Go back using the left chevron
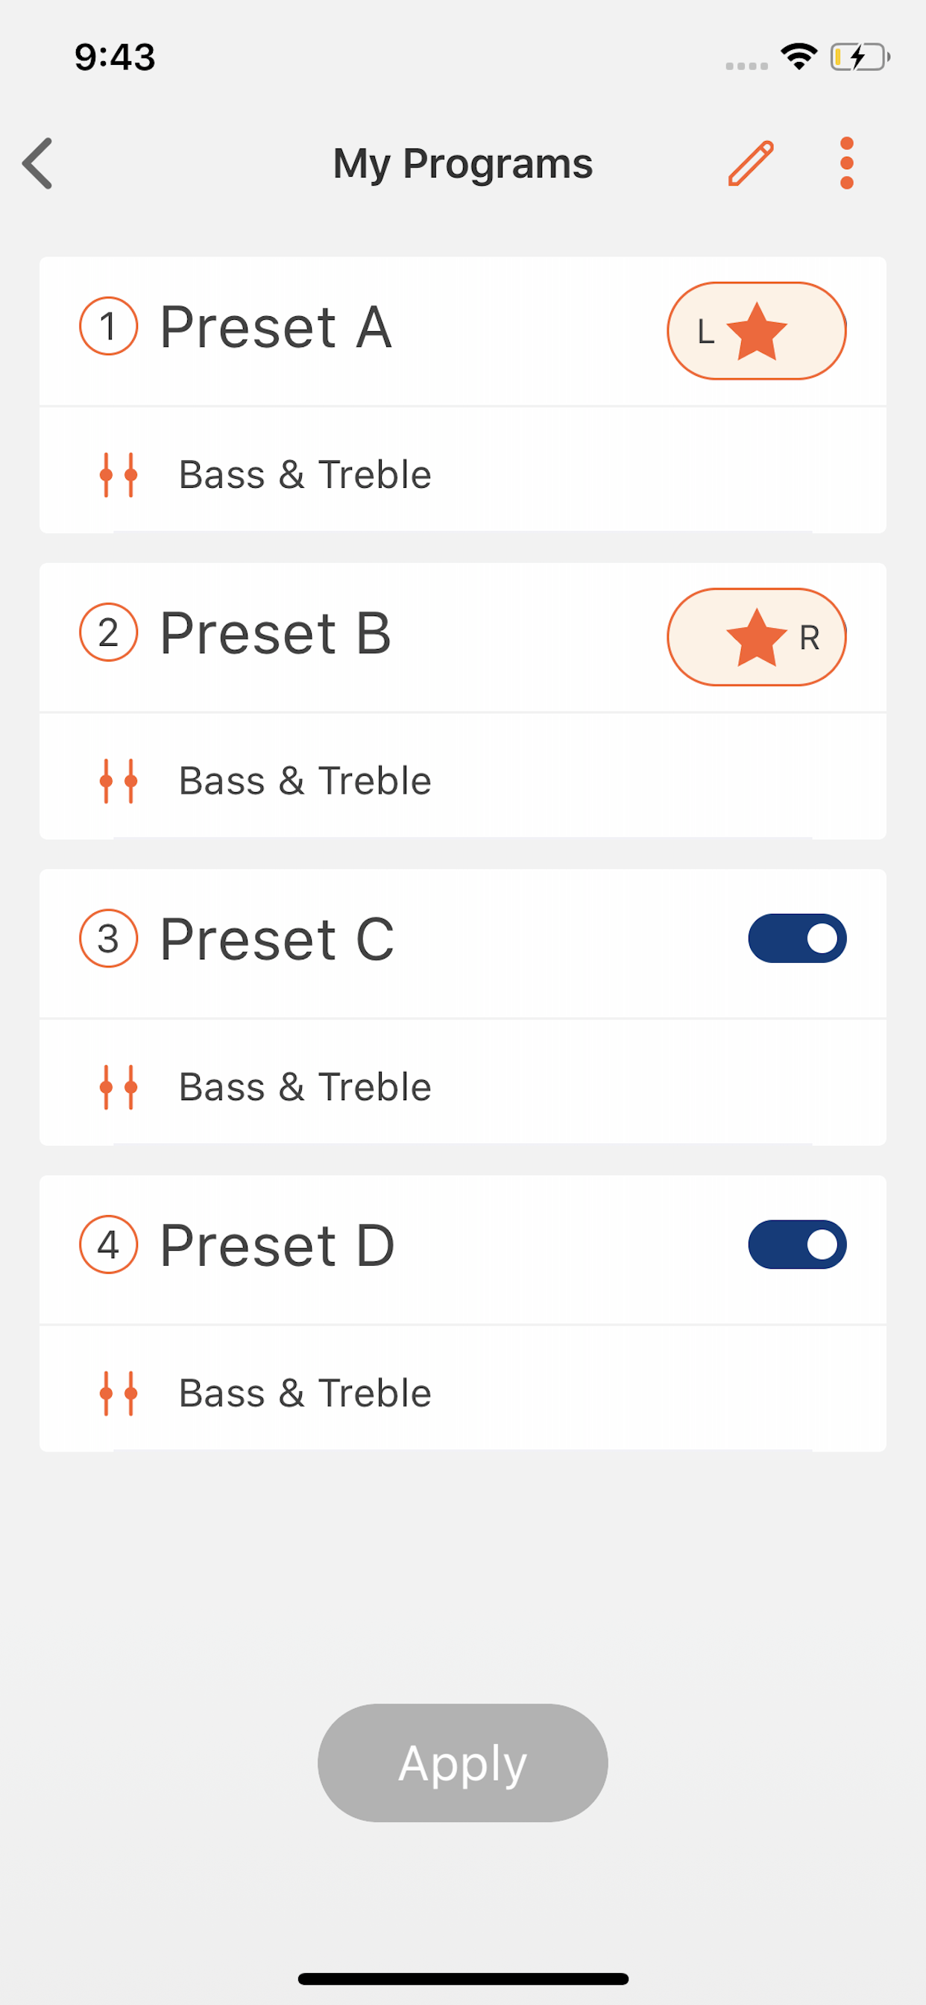 click(x=37, y=163)
